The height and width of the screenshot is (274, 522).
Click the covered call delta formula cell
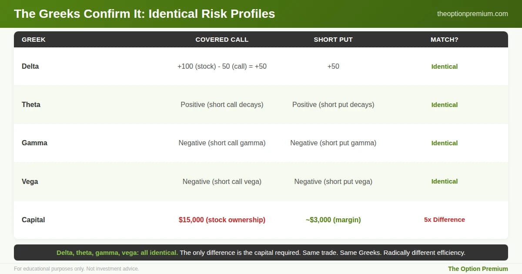[x=222, y=67]
